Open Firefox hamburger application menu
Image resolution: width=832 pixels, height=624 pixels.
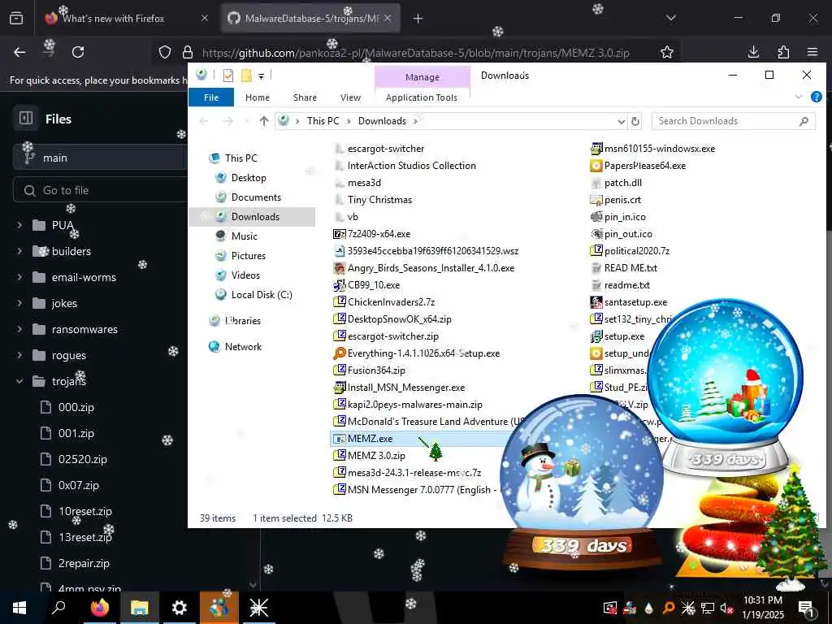tap(812, 51)
